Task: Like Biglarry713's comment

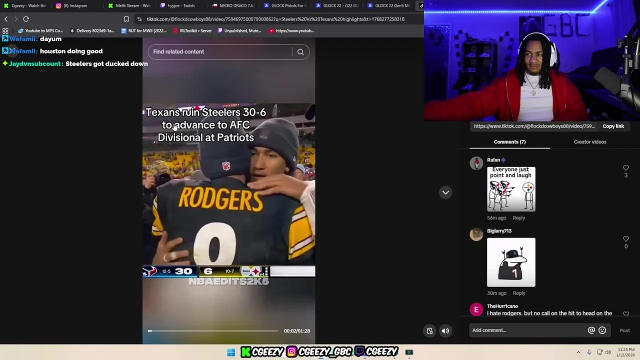Action: 625,239
